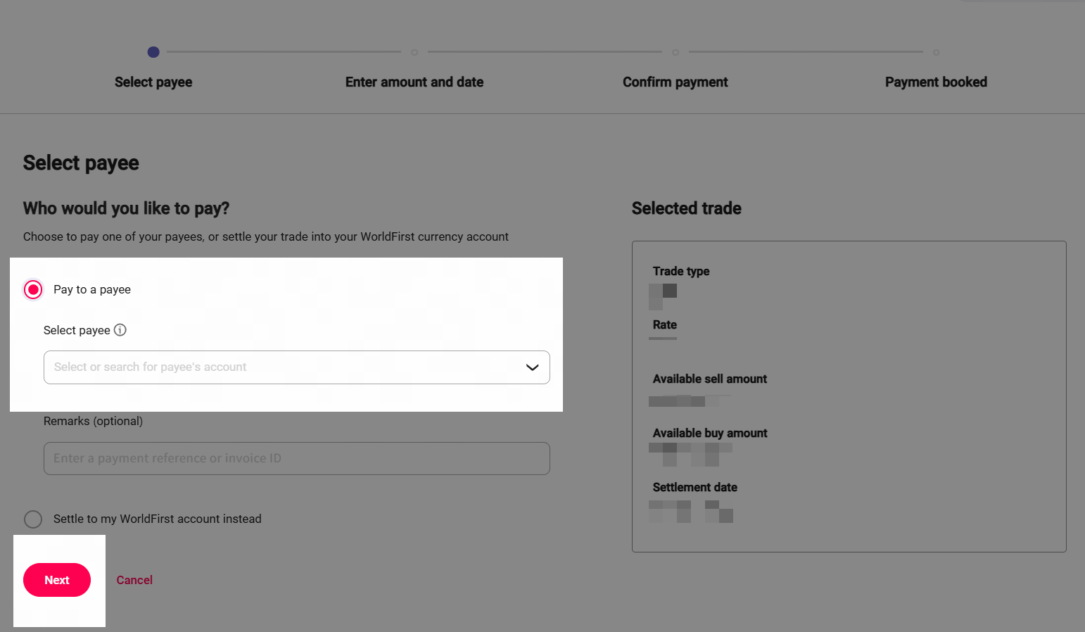Focus the Remarks payment reference input field
The image size is (1085, 632).
click(x=296, y=458)
